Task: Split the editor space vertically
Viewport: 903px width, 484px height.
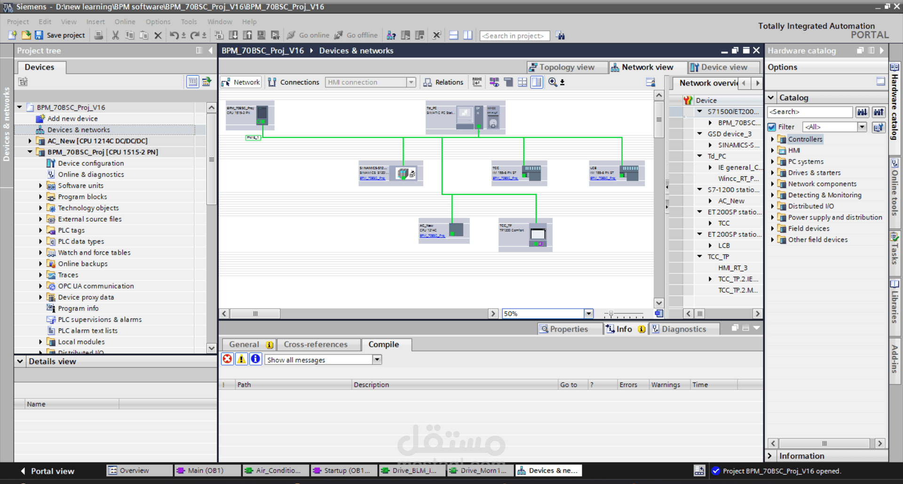Action: coord(468,35)
